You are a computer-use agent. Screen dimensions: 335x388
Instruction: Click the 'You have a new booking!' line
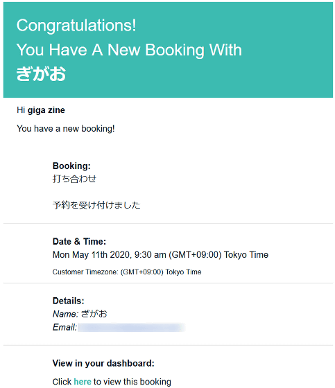tap(66, 129)
